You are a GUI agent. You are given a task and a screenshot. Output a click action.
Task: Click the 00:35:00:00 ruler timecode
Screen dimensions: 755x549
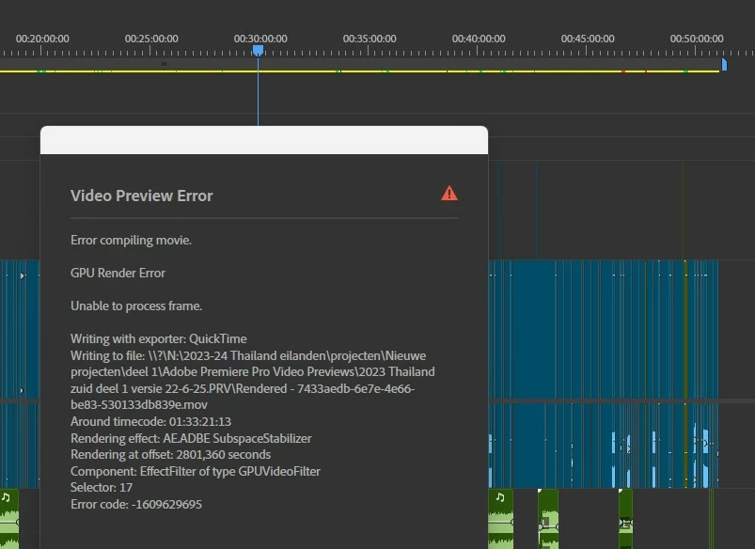[x=370, y=39]
